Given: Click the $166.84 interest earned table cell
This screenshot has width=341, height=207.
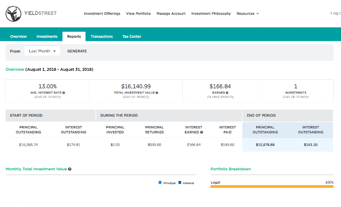Looking at the screenshot, I should tap(194, 145).
